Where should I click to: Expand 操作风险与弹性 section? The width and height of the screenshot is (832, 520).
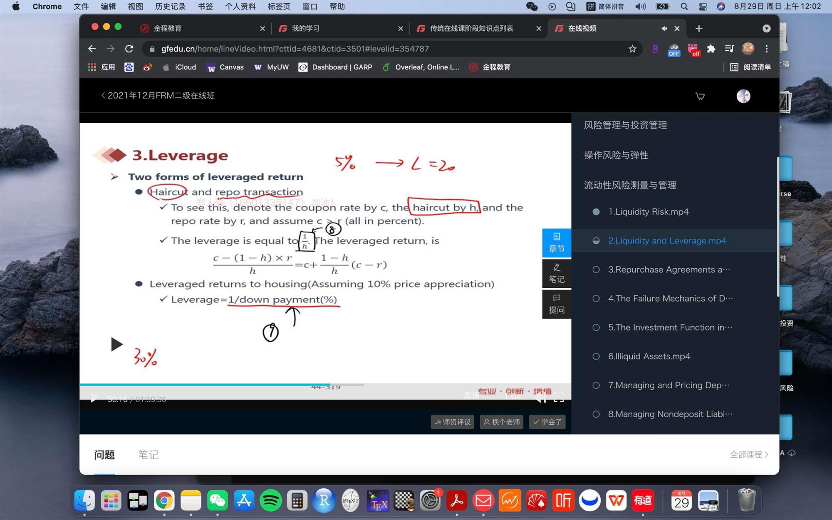click(616, 155)
